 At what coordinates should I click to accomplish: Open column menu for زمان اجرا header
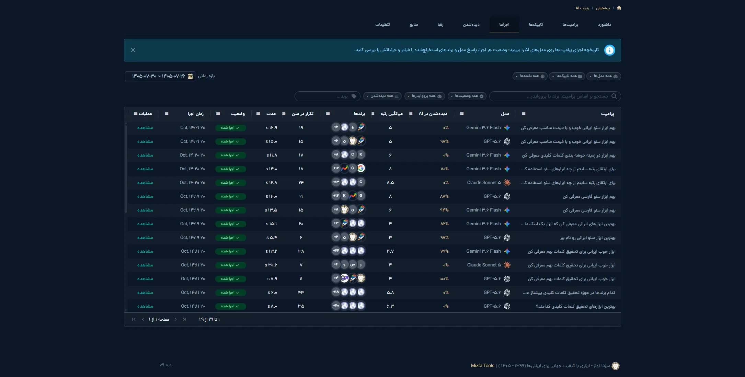167,114
